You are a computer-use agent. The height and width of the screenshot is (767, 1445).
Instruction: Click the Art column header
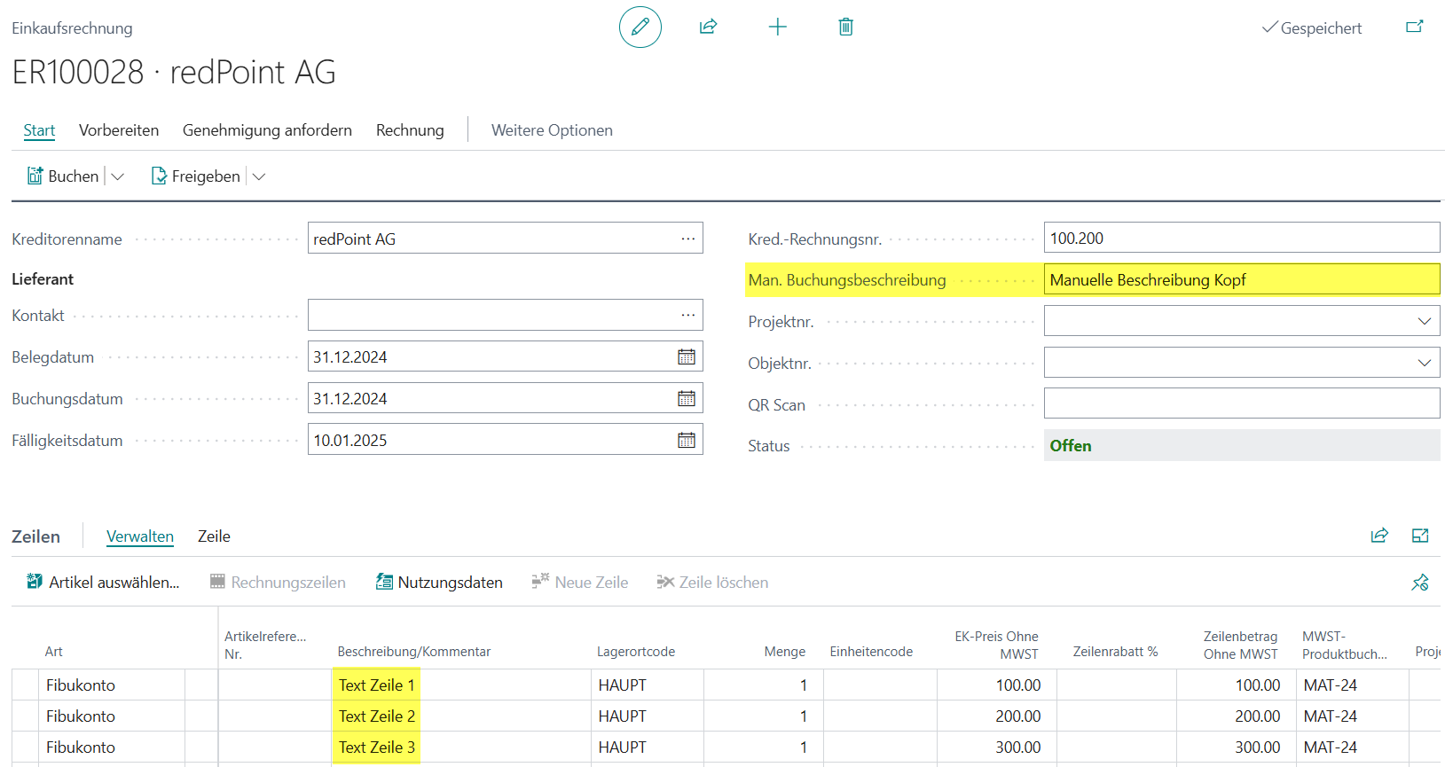[x=54, y=651]
